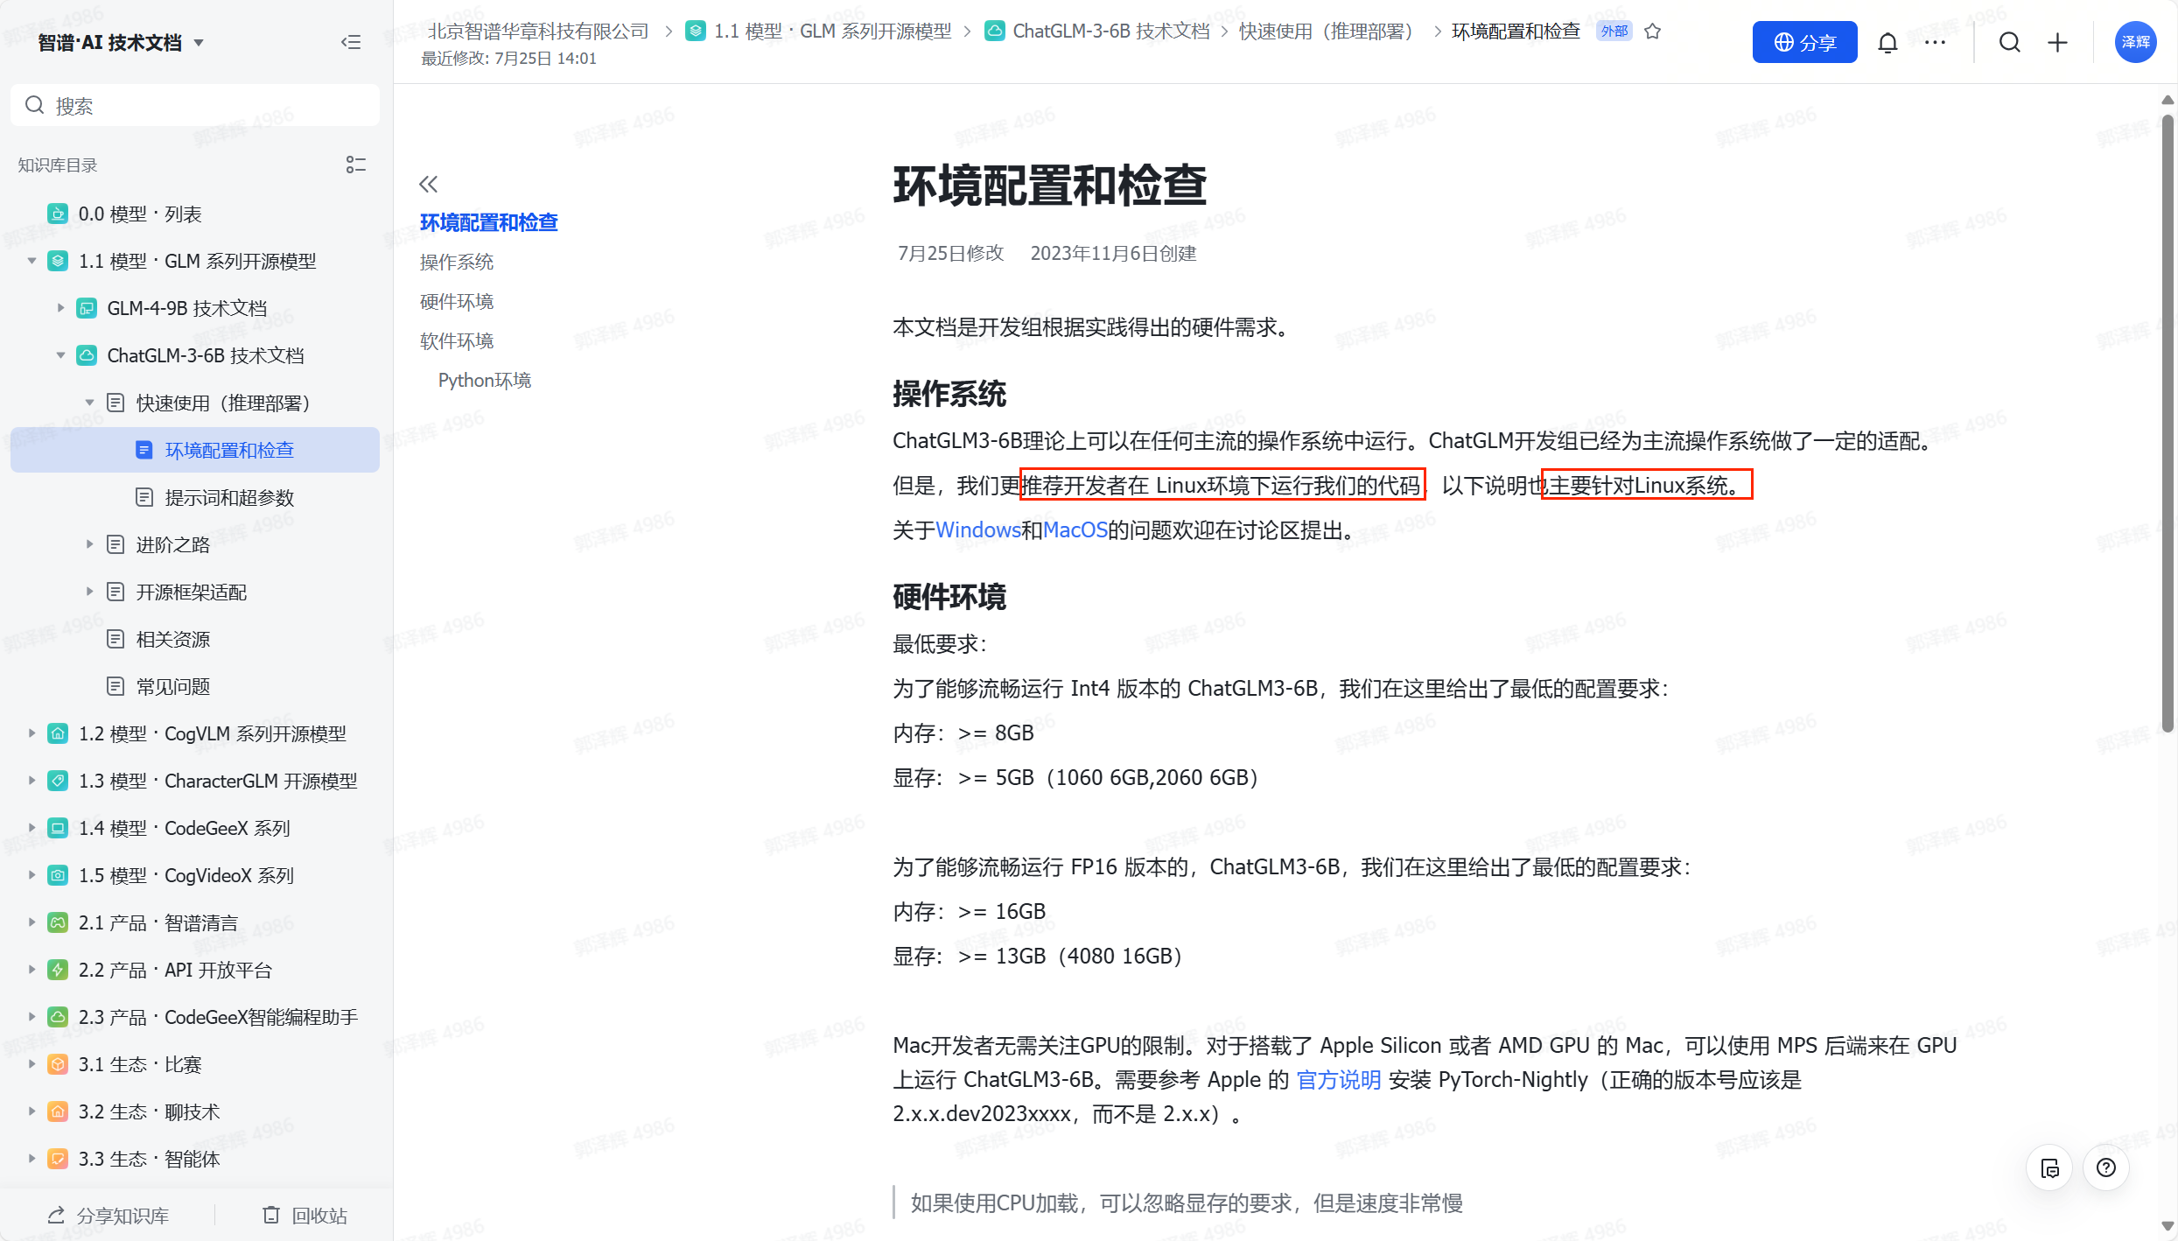Click the blue 分享 button
The height and width of the screenshot is (1241, 2178).
(x=1804, y=42)
